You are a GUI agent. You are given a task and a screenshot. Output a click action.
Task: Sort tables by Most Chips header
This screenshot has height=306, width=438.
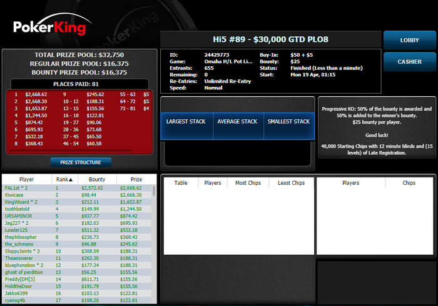pyautogui.click(x=248, y=183)
